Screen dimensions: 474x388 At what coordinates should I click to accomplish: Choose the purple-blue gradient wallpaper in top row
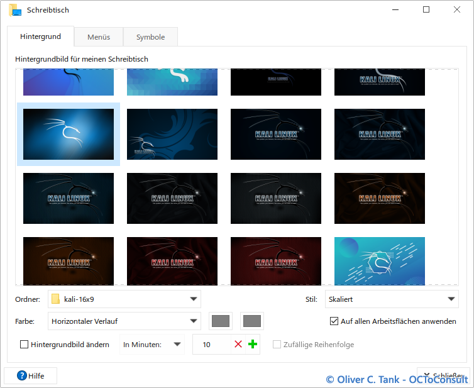pos(69,82)
